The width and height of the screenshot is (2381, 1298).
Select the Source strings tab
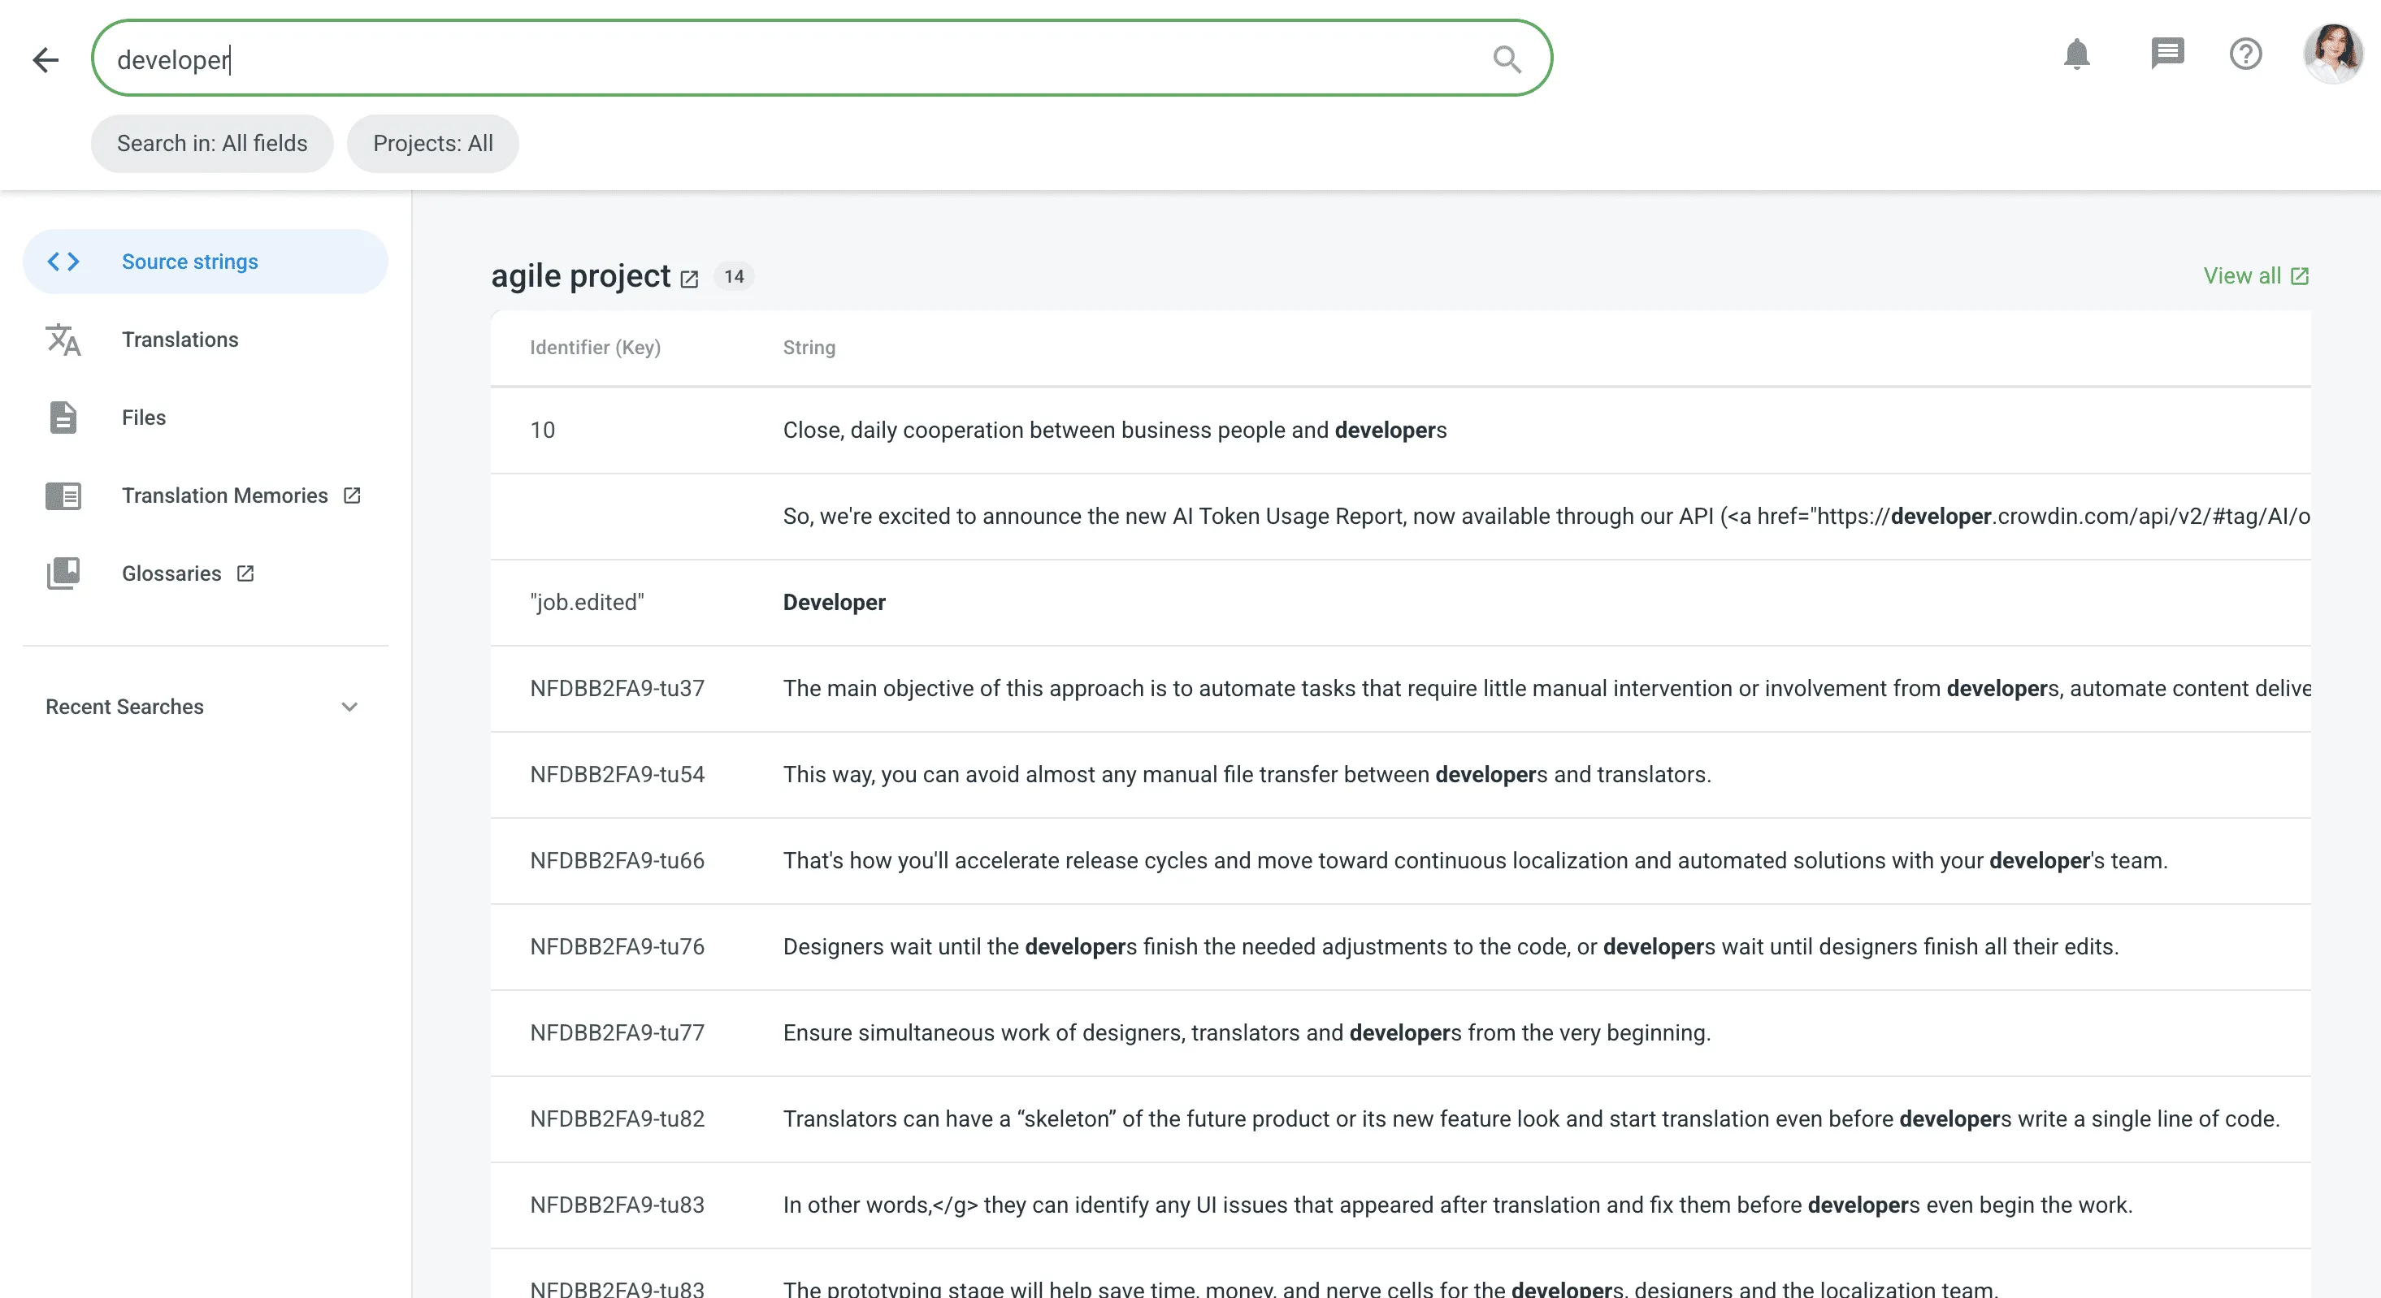(189, 262)
